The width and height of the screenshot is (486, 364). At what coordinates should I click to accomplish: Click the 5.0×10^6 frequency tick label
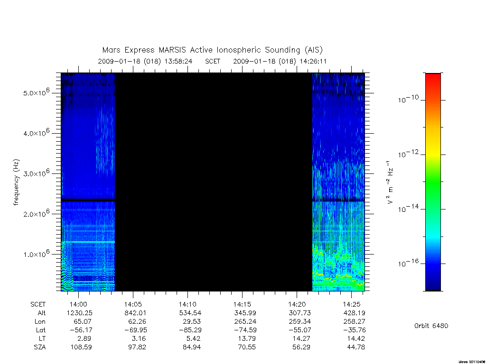point(36,92)
